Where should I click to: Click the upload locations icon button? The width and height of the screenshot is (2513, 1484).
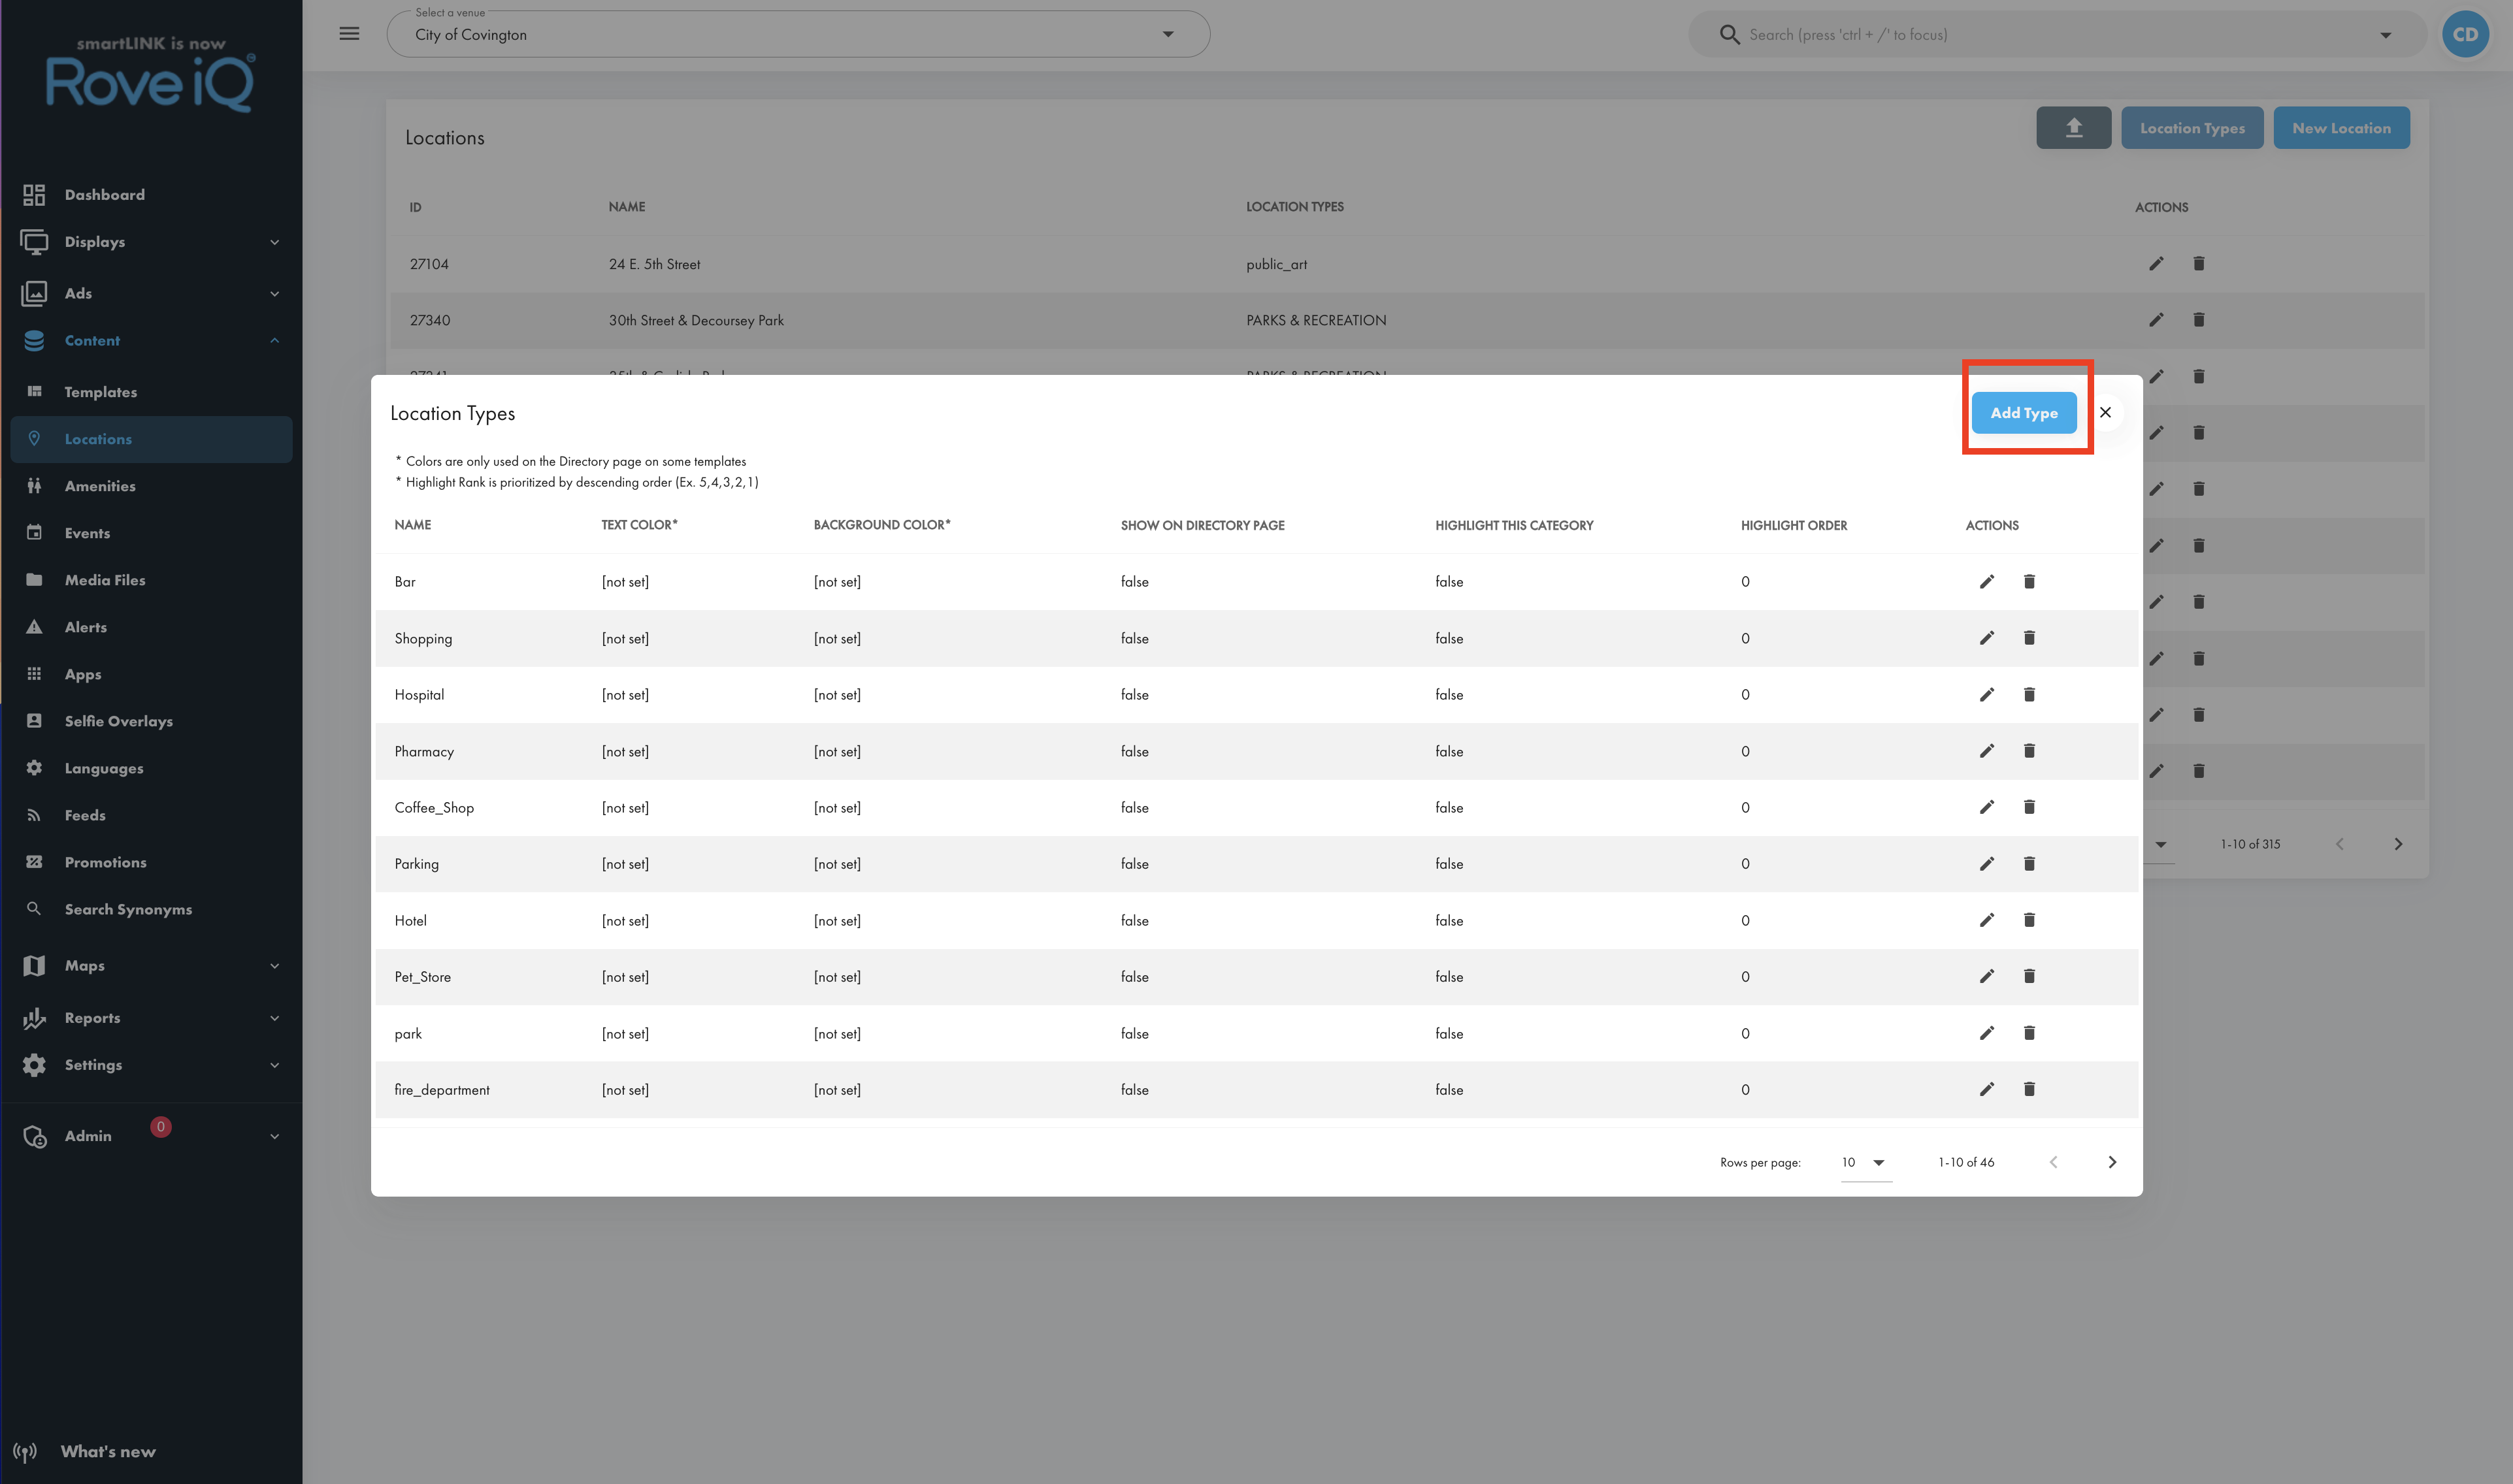coord(2074,128)
